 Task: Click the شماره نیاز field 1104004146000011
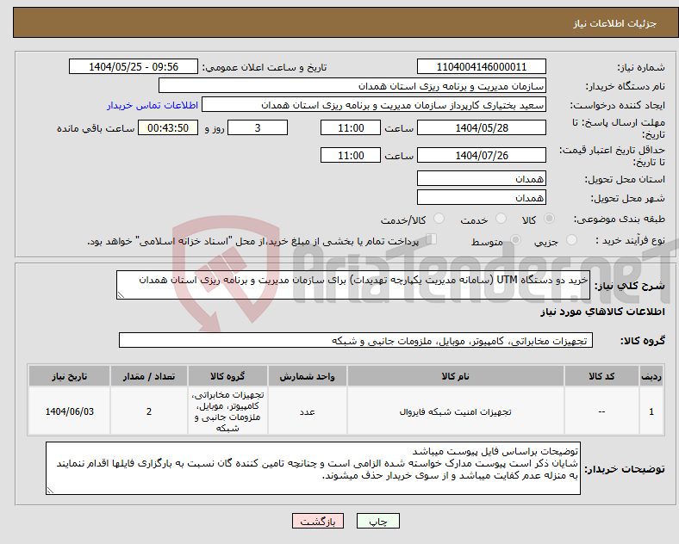coord(482,66)
